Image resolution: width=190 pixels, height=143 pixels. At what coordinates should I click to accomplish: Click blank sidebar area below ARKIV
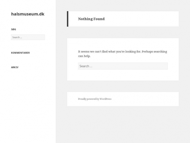(28, 103)
